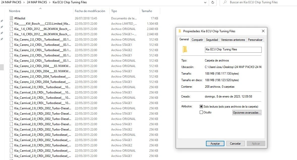
Task: Click the Carpeta de archivos type value
Action: (x=217, y=60)
